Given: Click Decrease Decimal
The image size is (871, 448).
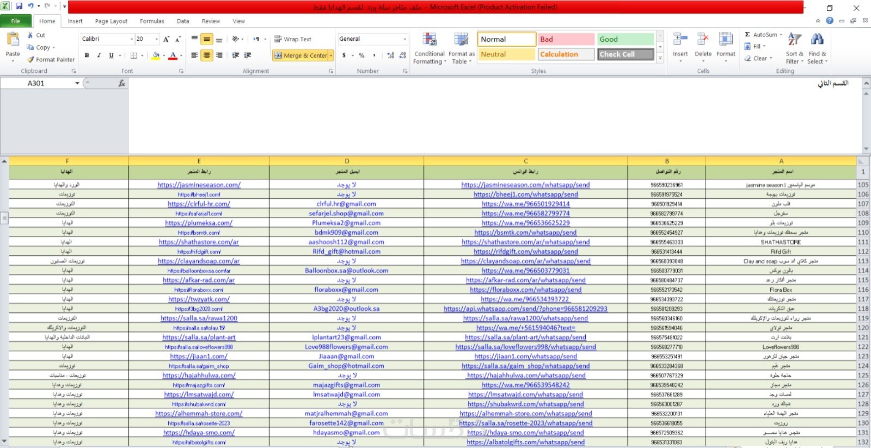Looking at the screenshot, I should pos(402,55).
